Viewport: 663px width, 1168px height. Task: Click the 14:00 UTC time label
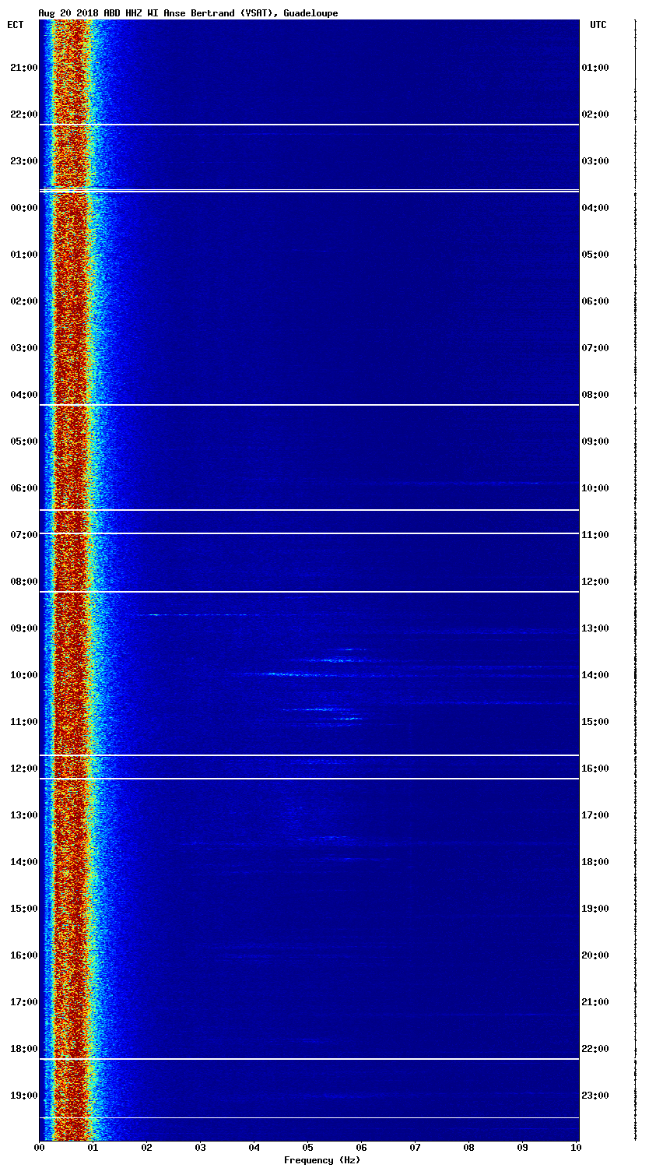click(595, 675)
